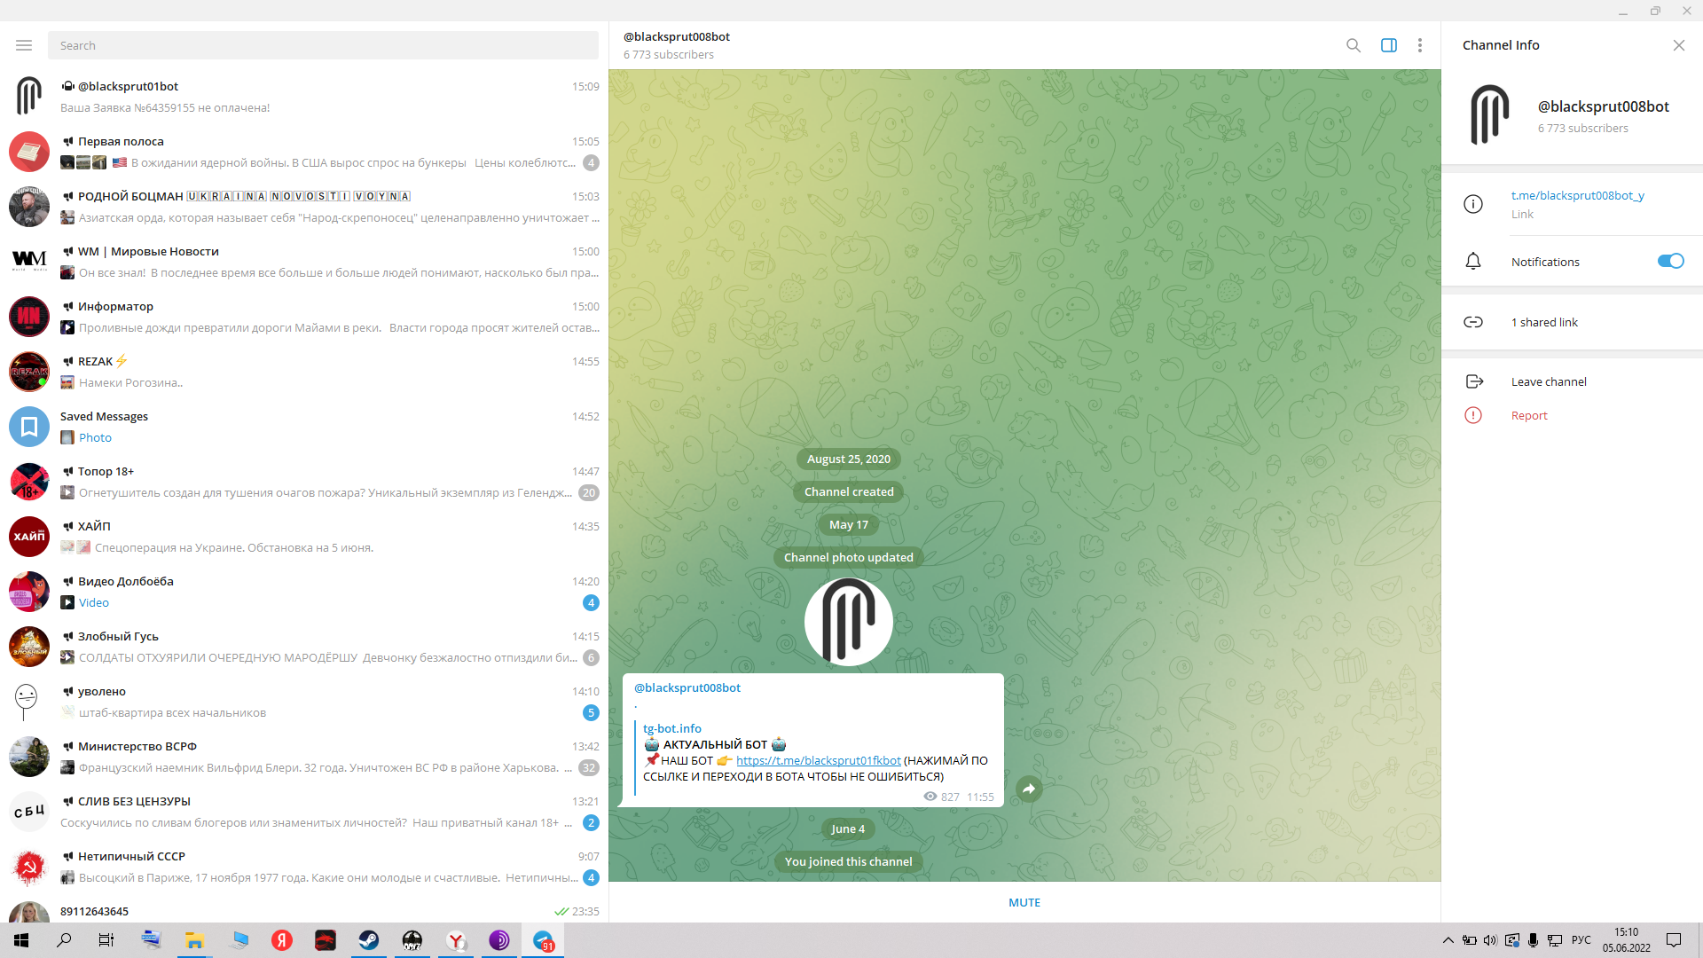1703x958 pixels.
Task: Click the tg-bot.info link preview title
Action: pyautogui.click(x=672, y=728)
